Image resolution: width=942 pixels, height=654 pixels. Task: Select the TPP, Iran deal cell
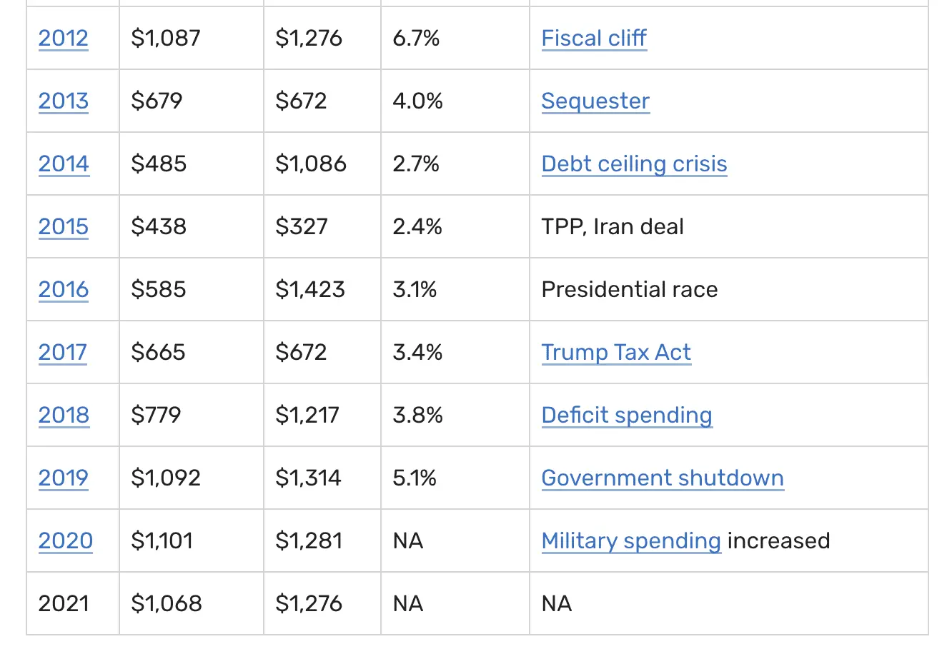point(613,227)
